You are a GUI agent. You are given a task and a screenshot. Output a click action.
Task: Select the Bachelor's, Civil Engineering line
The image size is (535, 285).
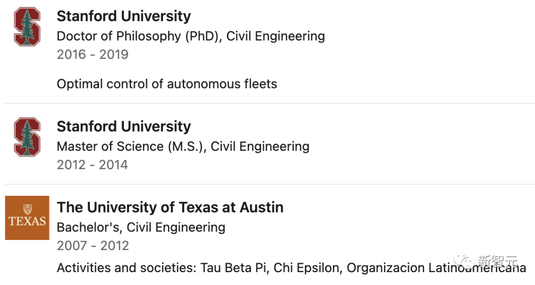[x=141, y=227]
